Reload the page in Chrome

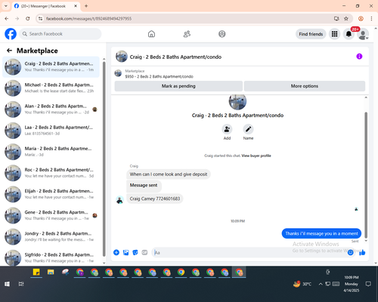point(28,19)
